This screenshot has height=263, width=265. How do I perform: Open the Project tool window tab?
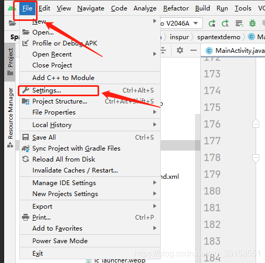click(x=10, y=62)
